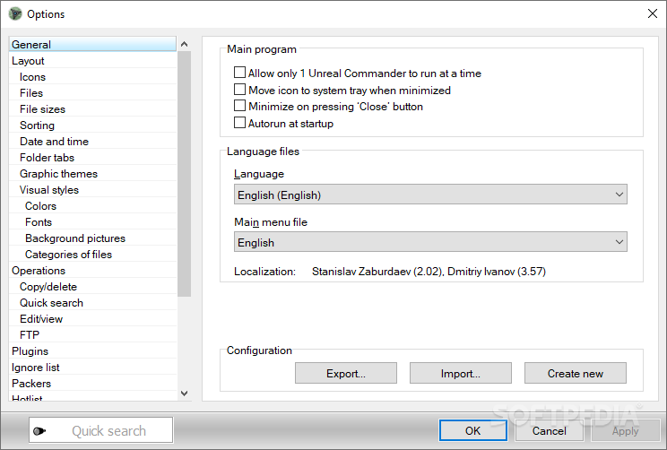This screenshot has width=667, height=450.
Task: Select the Layout category
Action: pyautogui.click(x=92, y=61)
